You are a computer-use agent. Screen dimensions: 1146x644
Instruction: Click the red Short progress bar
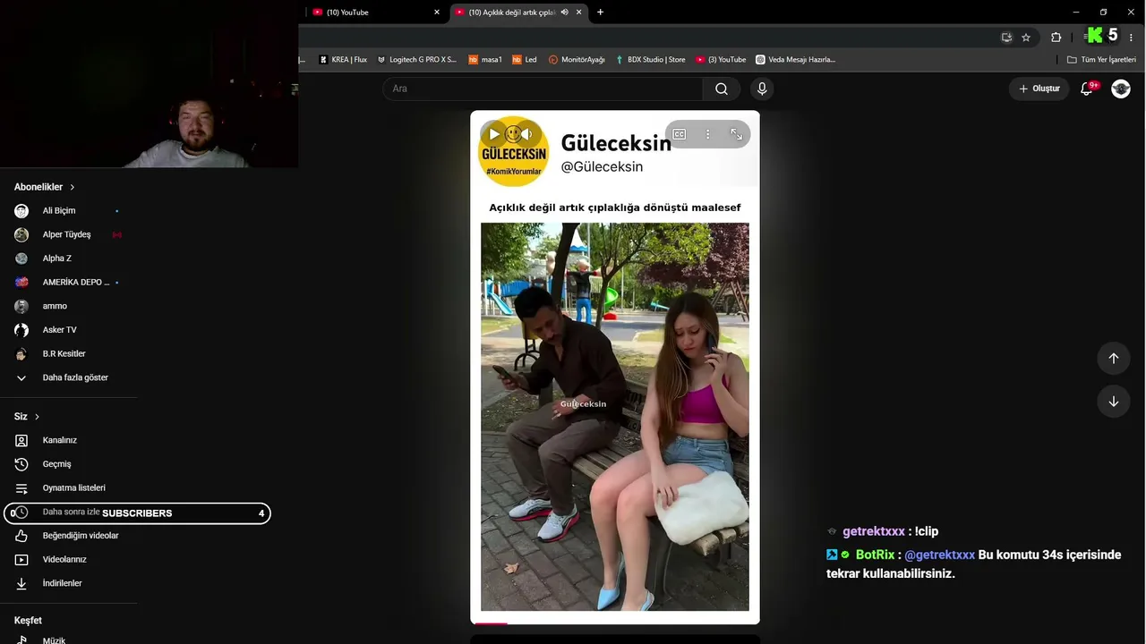coord(491,623)
